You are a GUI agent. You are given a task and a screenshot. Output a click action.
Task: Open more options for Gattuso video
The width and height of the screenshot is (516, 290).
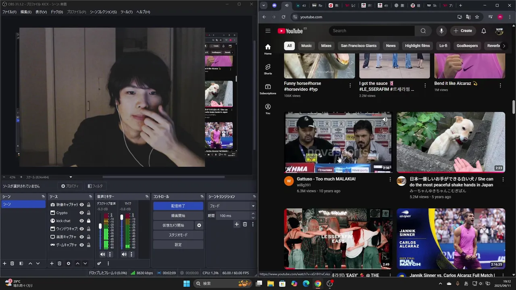[x=390, y=179]
